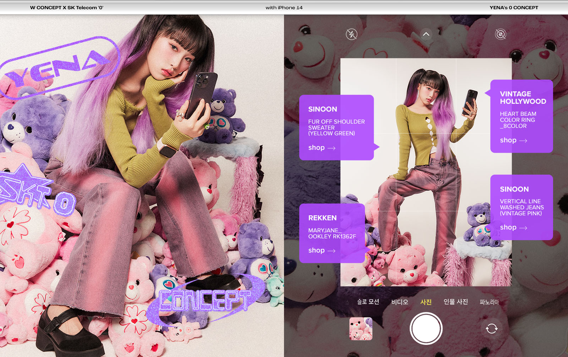Select the 사진 photo mode
Image resolution: width=568 pixels, height=357 pixels.
426,302
